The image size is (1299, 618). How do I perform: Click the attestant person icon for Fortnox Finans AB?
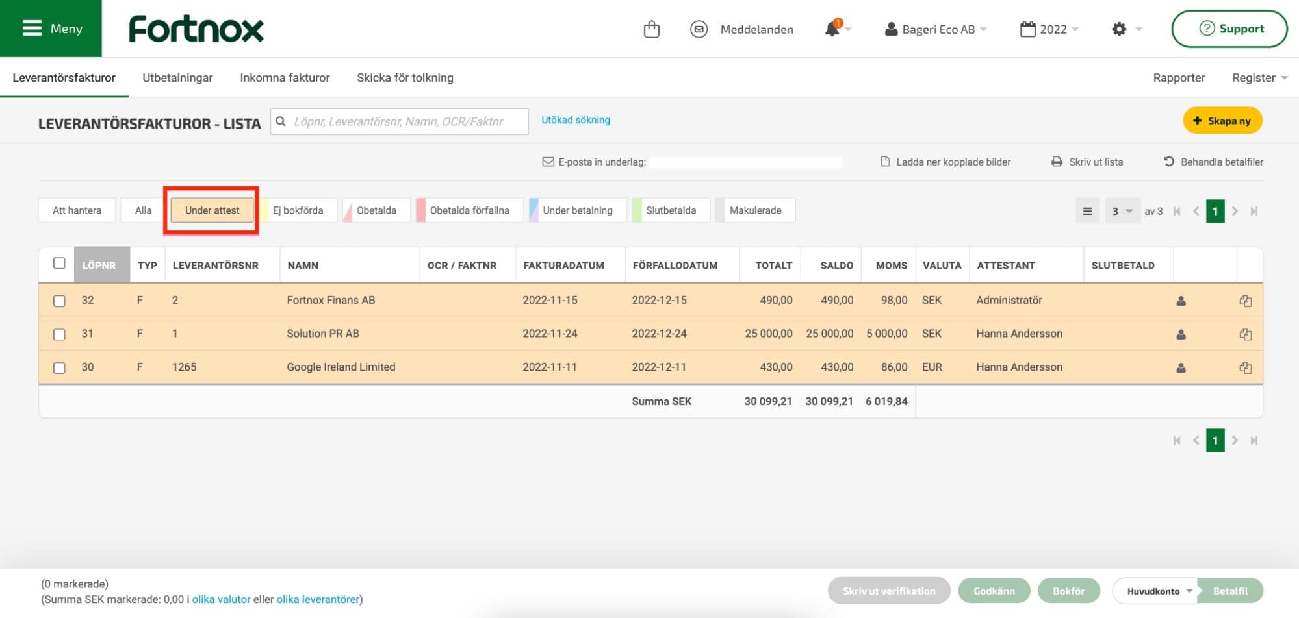(x=1181, y=301)
